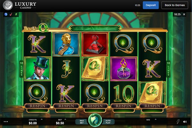Click the Luxury Casino diamond logo

8,5
